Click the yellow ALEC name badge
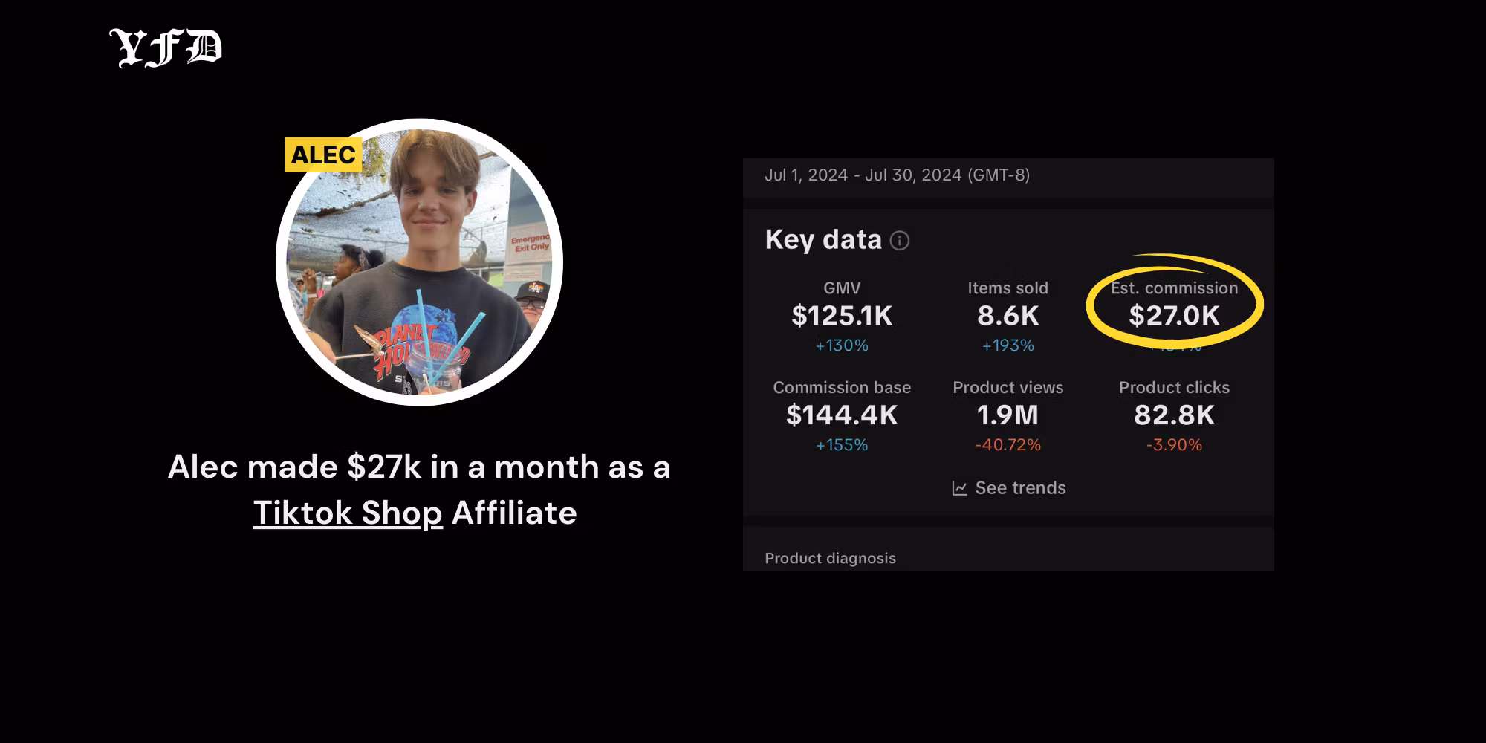Image resolution: width=1486 pixels, height=743 pixels. coord(323,155)
